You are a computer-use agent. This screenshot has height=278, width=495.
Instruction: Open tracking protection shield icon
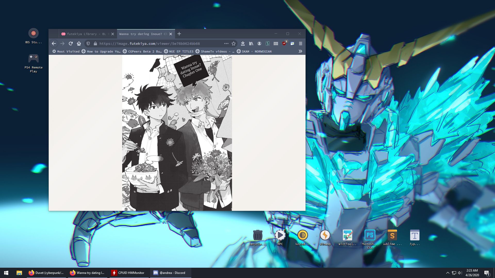88,44
